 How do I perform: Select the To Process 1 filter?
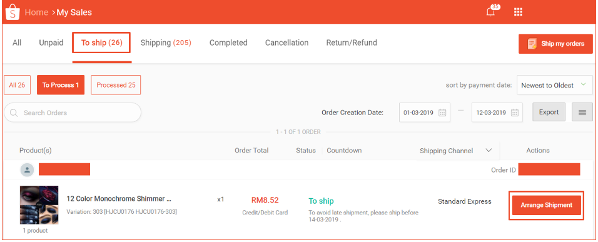pyautogui.click(x=61, y=85)
